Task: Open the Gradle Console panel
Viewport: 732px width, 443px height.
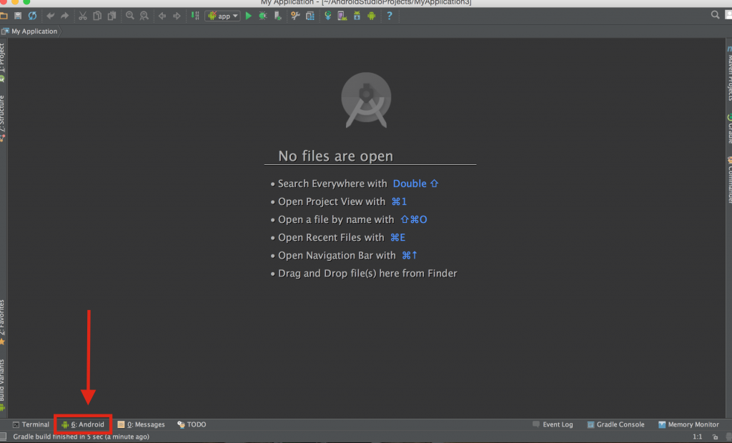Action: coord(615,424)
